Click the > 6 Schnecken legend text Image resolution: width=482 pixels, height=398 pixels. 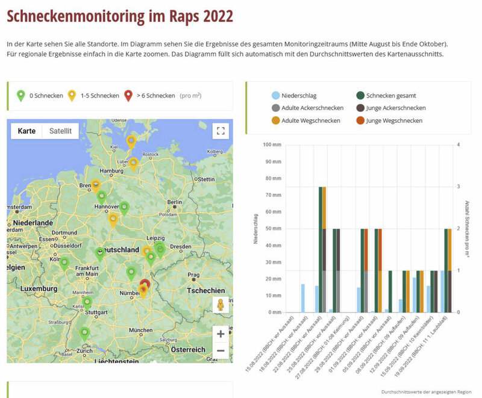point(156,96)
